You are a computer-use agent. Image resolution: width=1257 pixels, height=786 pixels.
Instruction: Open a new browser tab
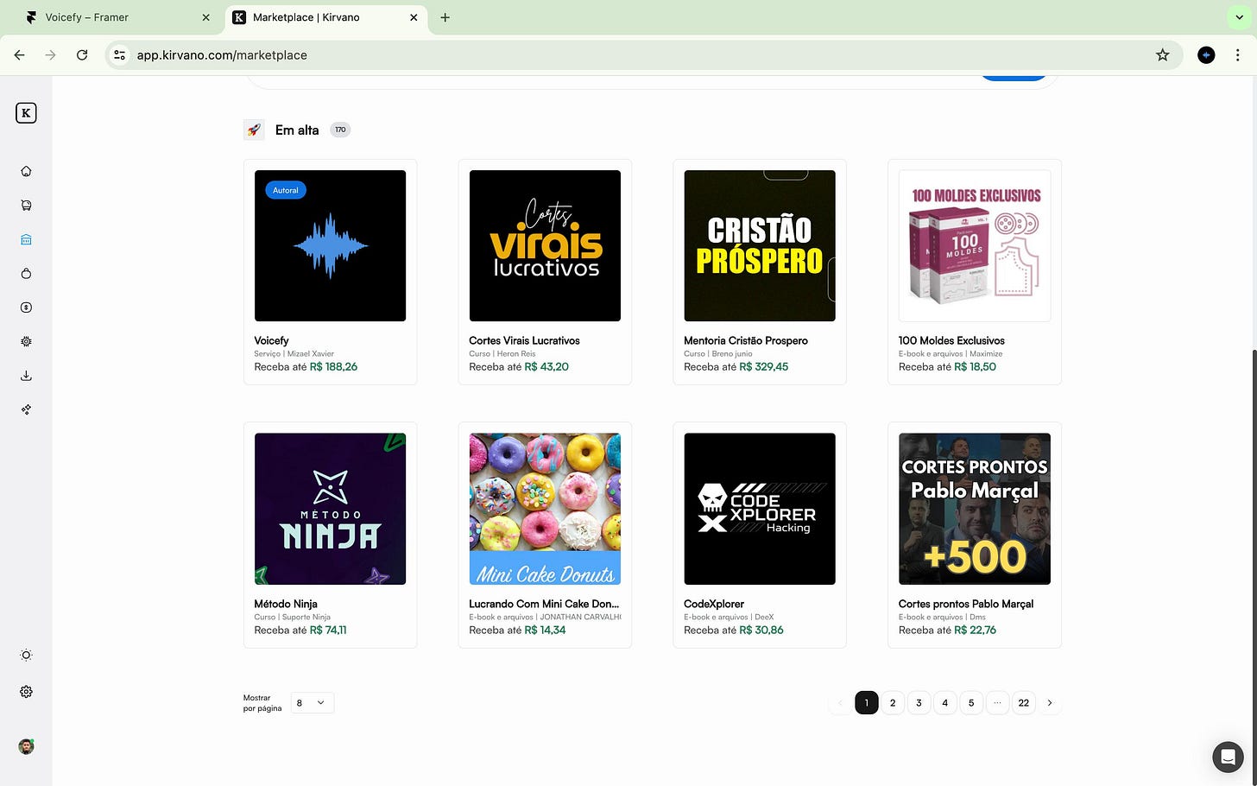pos(445,17)
